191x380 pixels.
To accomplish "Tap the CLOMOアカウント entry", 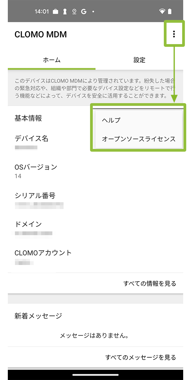I will [x=95, y=258].
